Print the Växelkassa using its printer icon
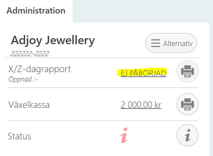213x156 pixels. coord(187,104)
